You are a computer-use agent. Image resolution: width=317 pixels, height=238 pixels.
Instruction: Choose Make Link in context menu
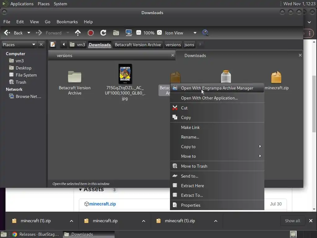click(217, 127)
